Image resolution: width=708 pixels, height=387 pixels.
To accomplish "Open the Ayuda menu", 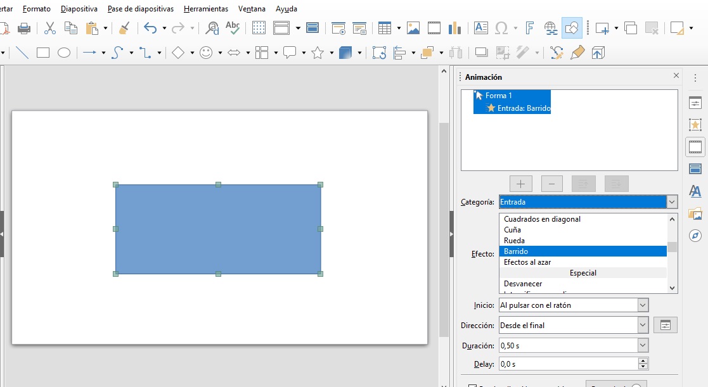I will click(286, 9).
